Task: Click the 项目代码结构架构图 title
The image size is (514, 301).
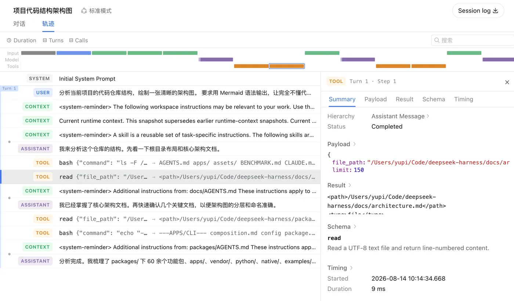Action: (x=43, y=11)
